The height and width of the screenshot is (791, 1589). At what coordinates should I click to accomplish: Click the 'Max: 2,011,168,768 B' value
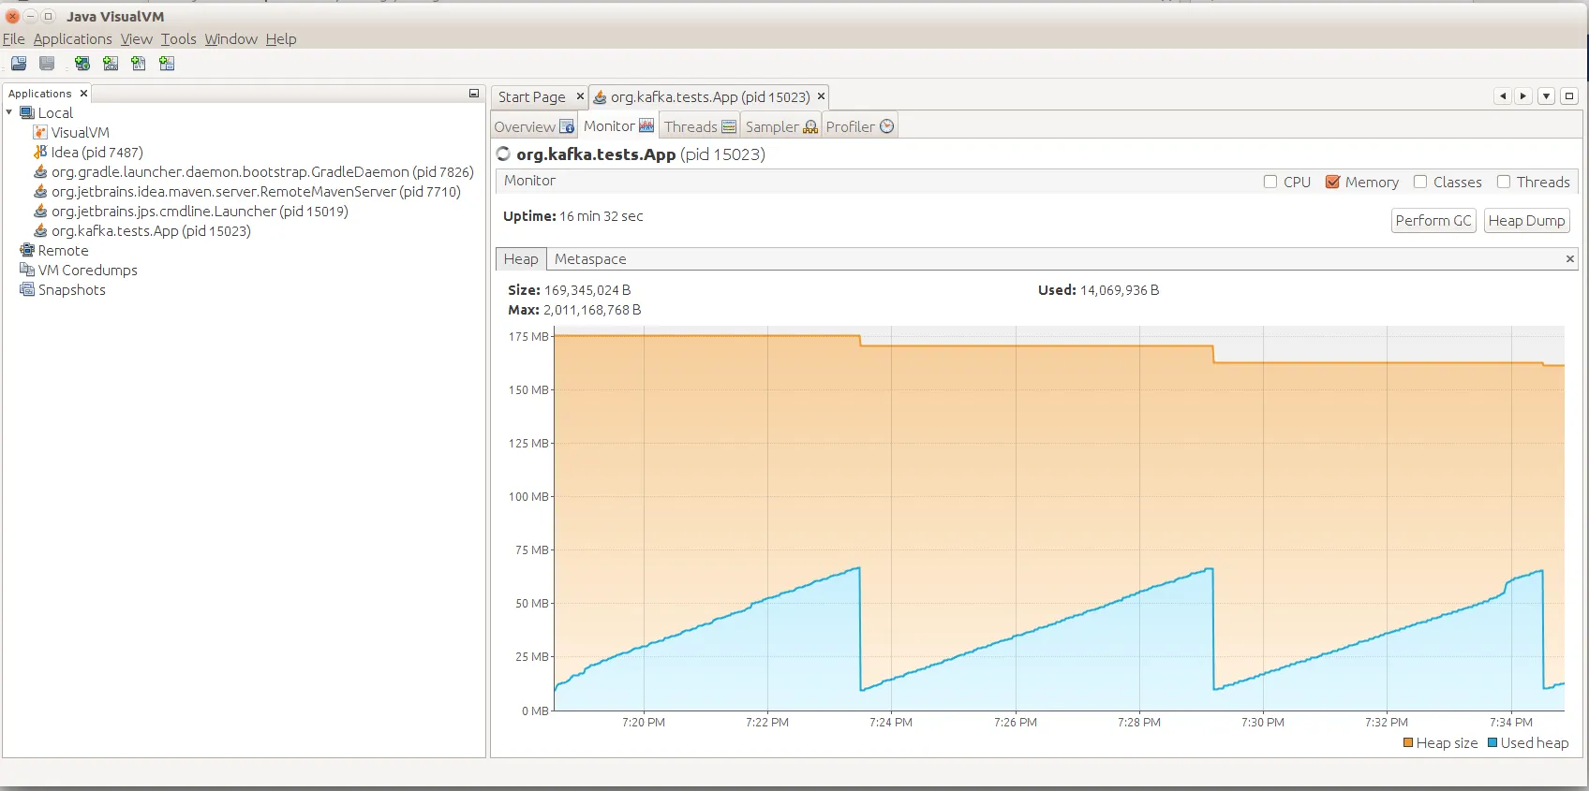pos(574,310)
